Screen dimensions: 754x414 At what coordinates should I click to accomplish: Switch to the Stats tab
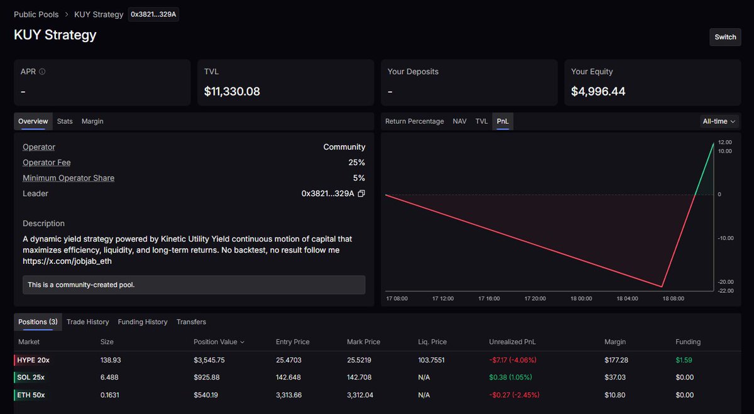pyautogui.click(x=64, y=121)
